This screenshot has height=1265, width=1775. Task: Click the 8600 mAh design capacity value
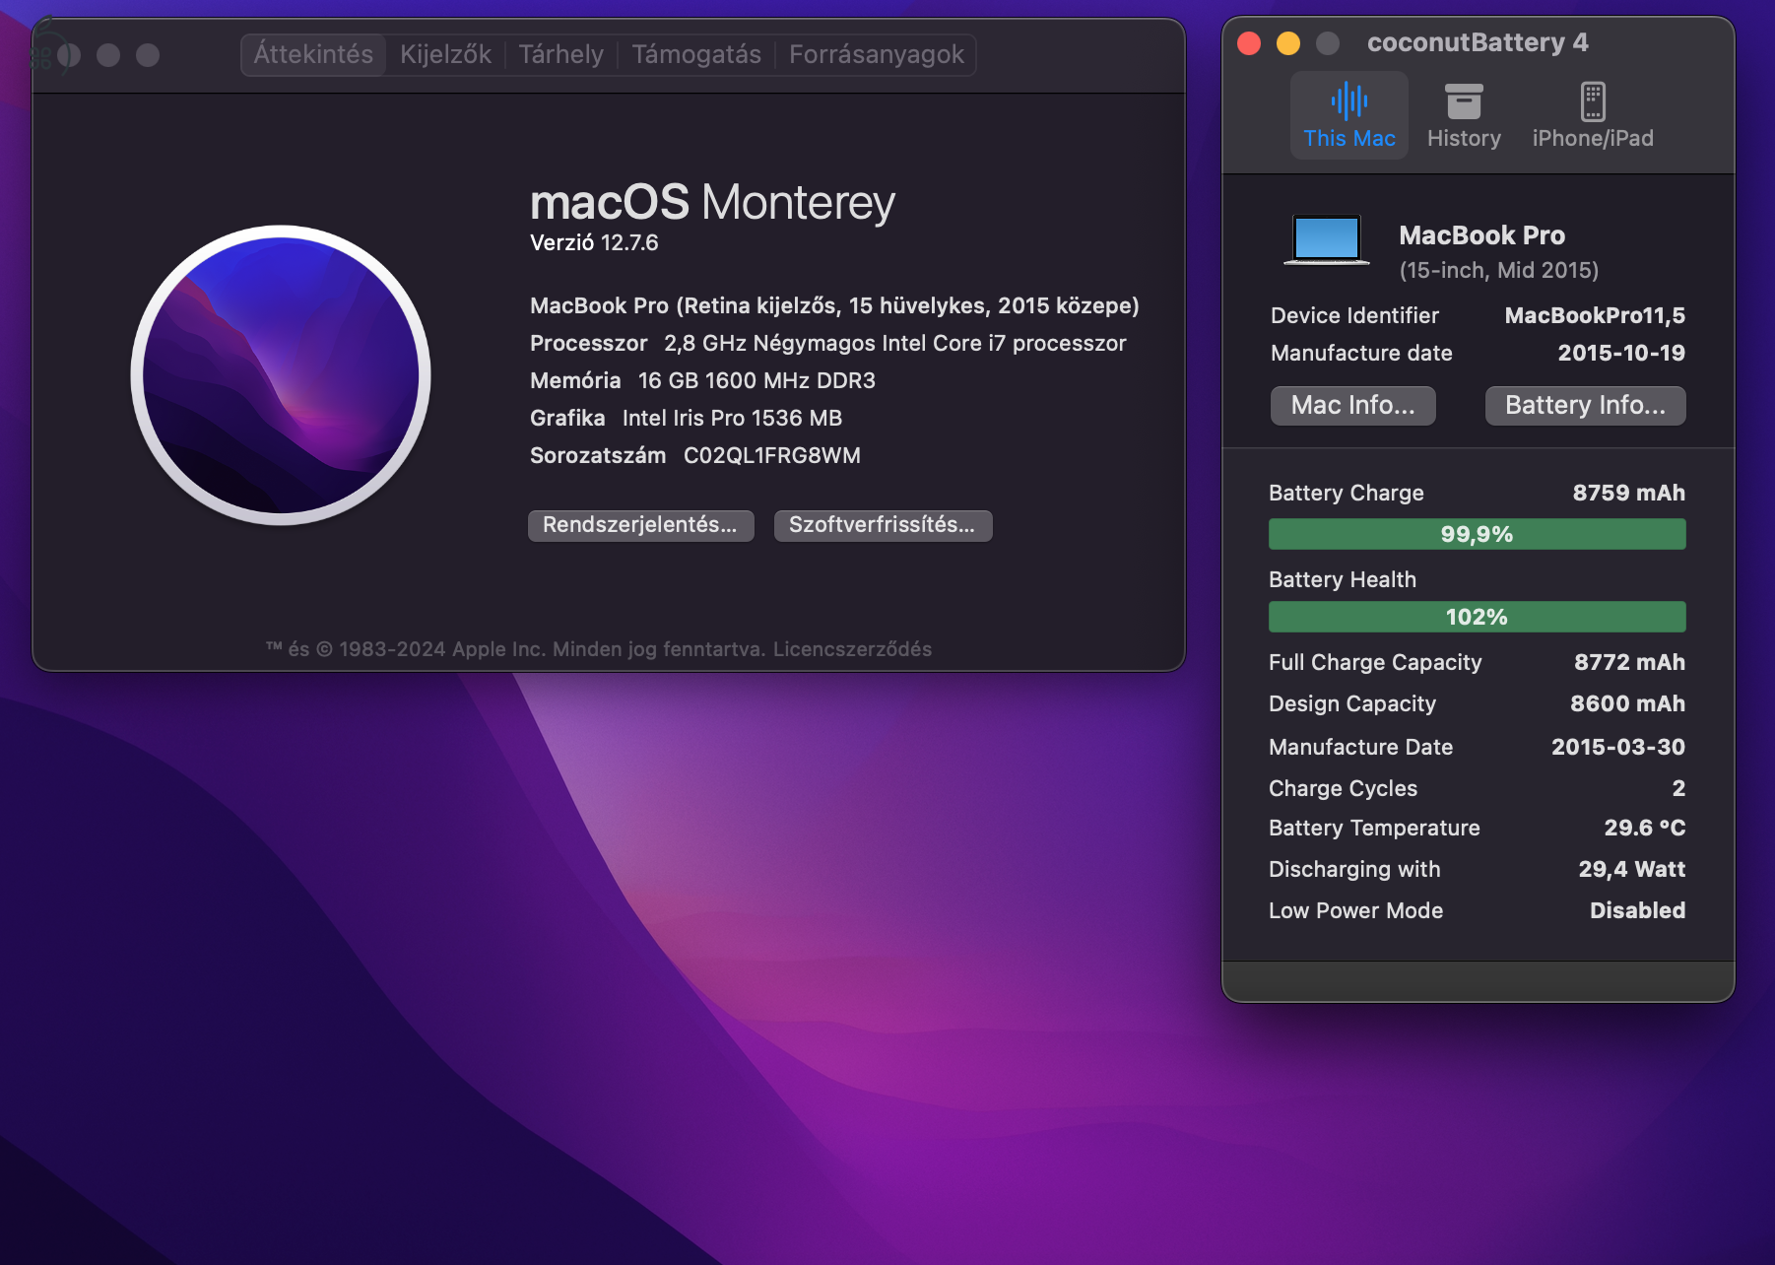1627,703
